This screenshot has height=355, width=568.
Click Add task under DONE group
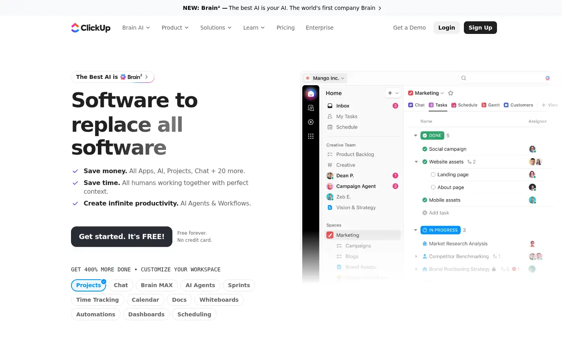click(435, 213)
